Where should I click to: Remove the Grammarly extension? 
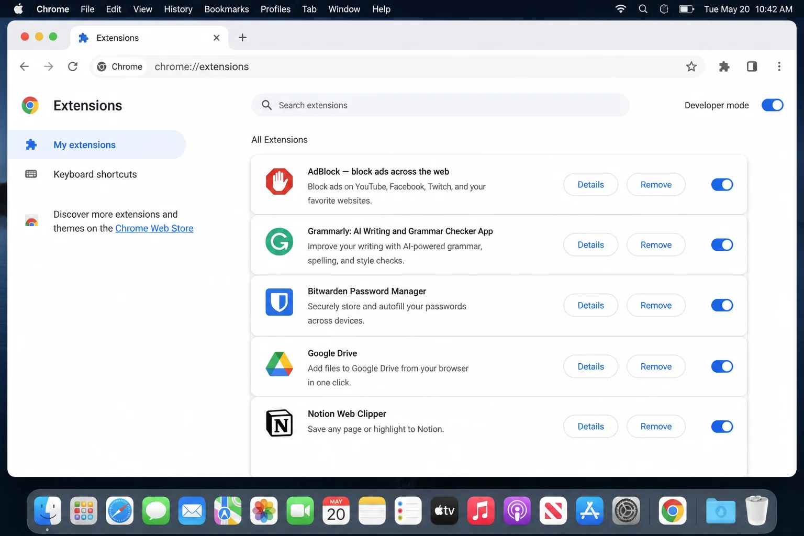pyautogui.click(x=656, y=245)
